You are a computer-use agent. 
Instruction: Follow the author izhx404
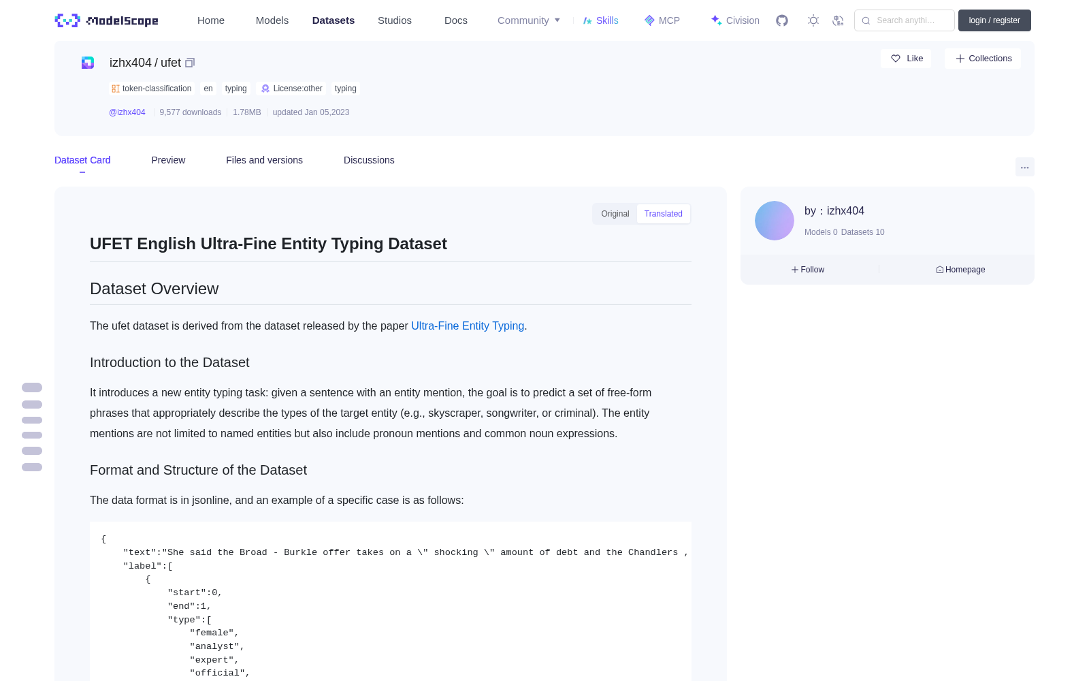coord(808,270)
